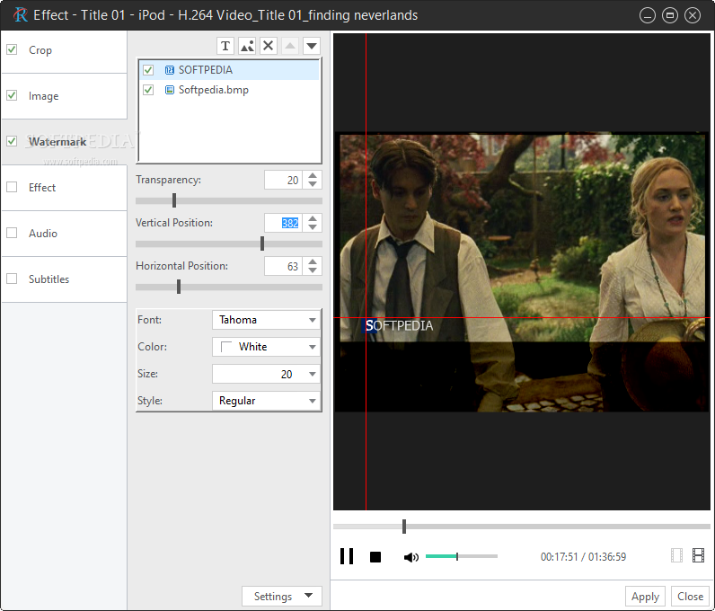Decrease Horizontal Position with down spinner
Screen dimensions: 715x611
(313, 270)
